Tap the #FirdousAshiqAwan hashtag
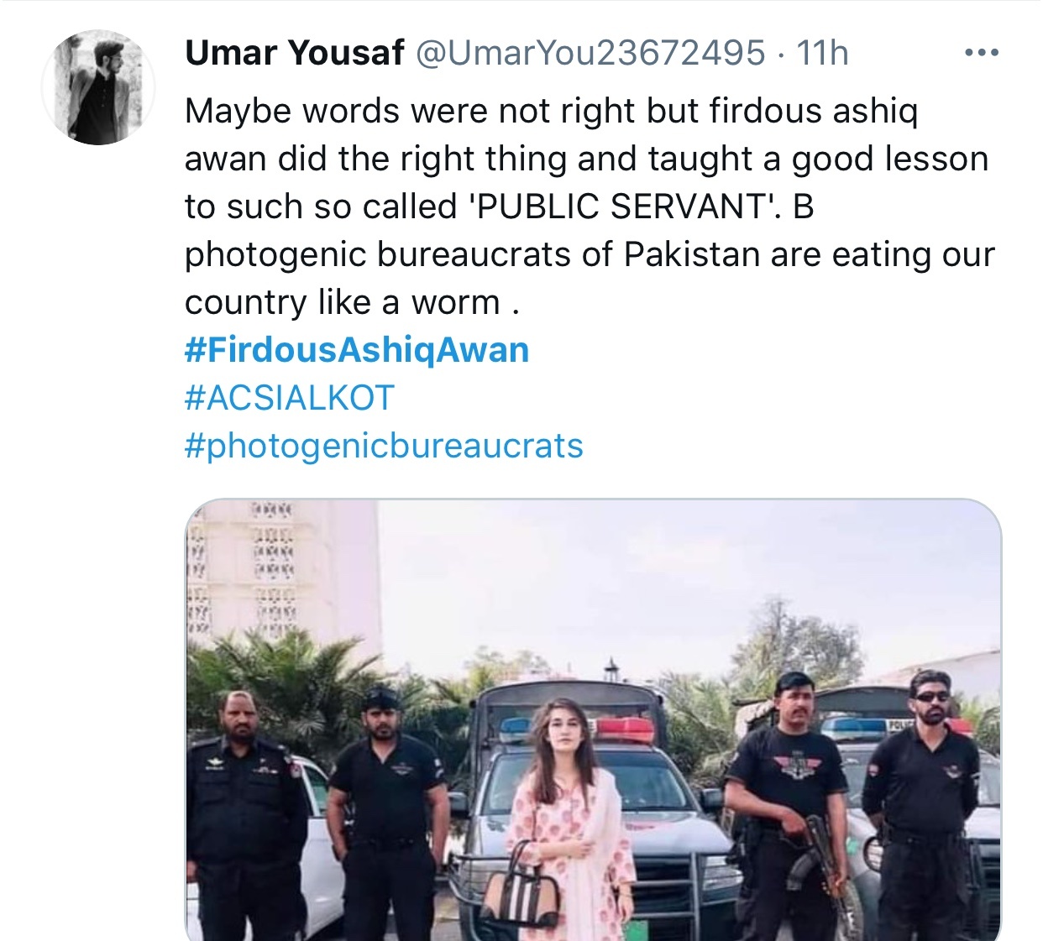Image resolution: width=1043 pixels, height=941 pixels. (x=357, y=350)
